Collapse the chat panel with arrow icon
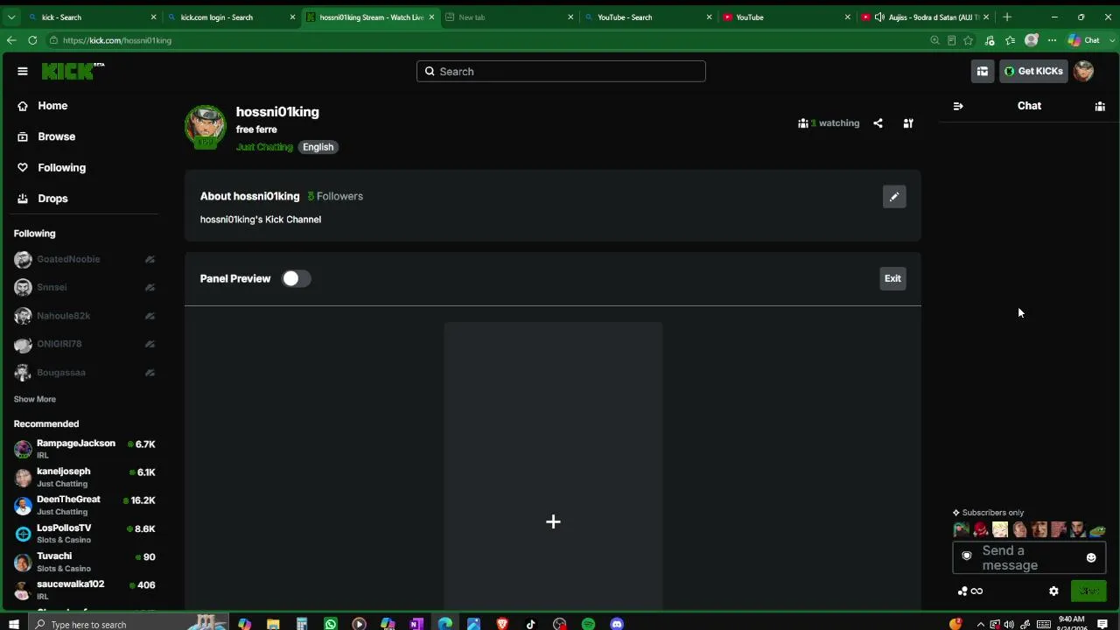 pyautogui.click(x=958, y=106)
